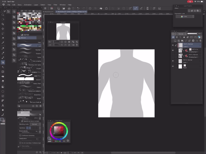The image size is (206, 154).
Task: Choose the Soft airbrush sub tool
Action: point(29,46)
